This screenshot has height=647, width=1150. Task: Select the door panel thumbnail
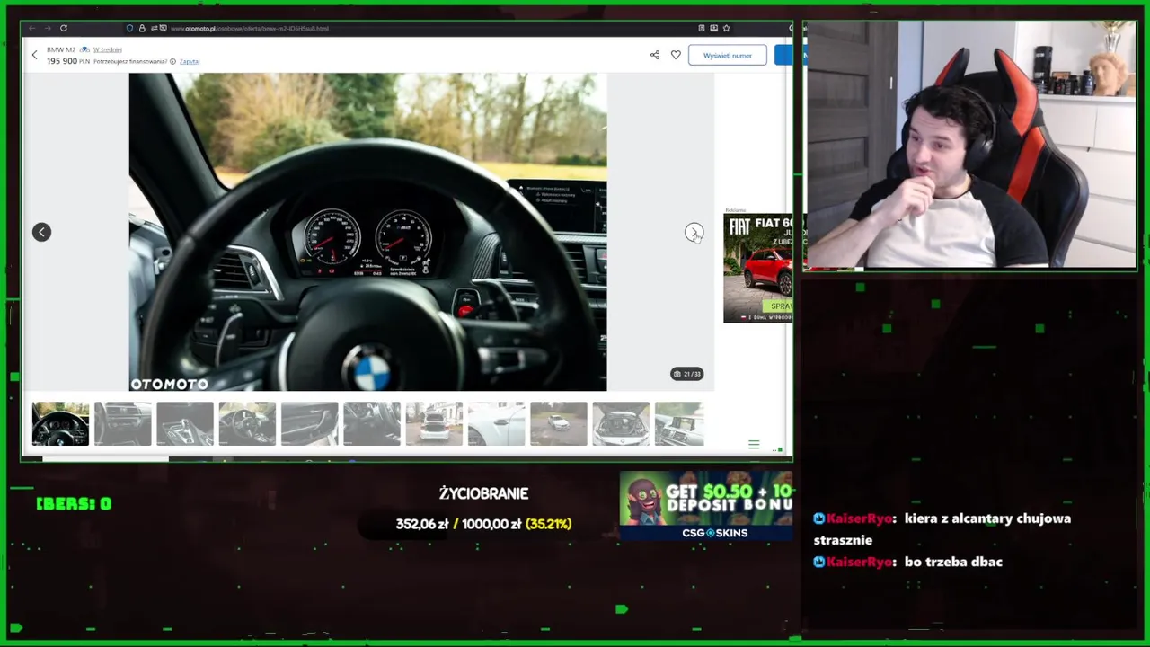click(309, 424)
